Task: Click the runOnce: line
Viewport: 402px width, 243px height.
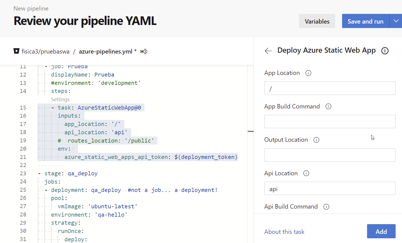Action: click(71, 231)
